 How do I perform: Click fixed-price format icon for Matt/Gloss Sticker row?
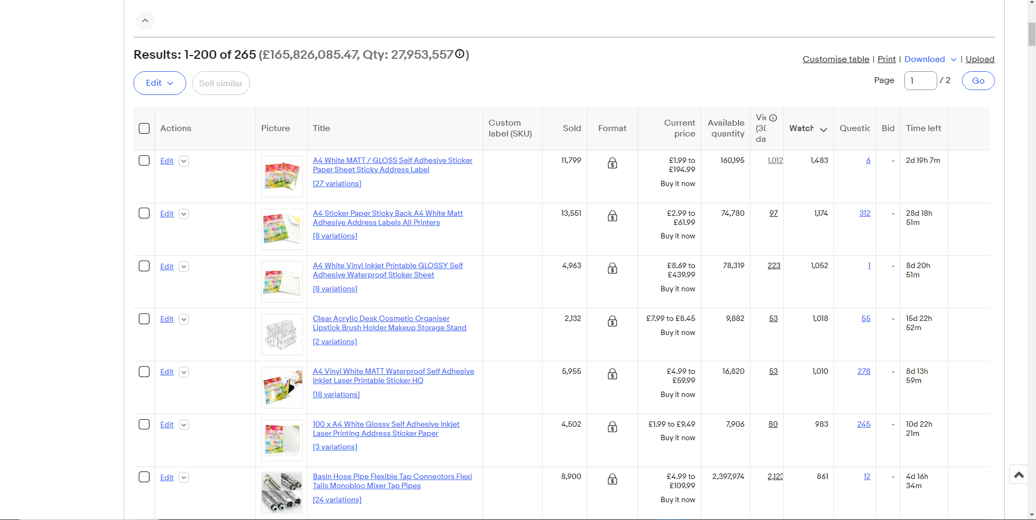coord(612,163)
